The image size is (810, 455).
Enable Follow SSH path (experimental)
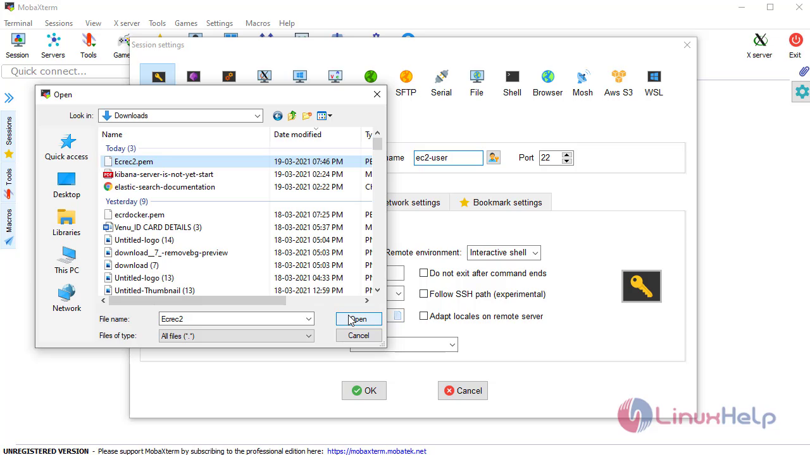pyautogui.click(x=424, y=294)
